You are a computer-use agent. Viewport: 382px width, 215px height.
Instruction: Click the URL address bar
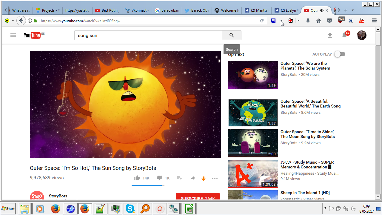[148, 21]
